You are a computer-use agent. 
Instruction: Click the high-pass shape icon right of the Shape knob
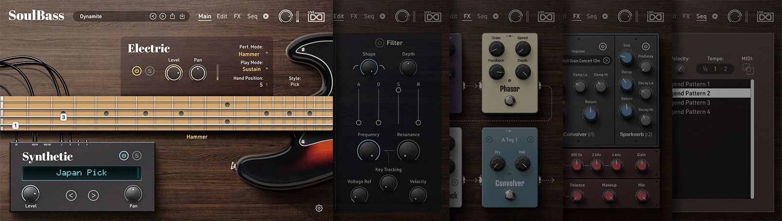[x=382, y=68]
